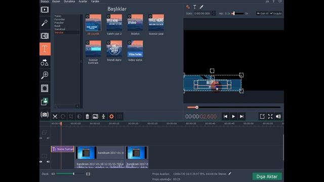
Task: Open the Transition wizard picture icon
Action: (95, 117)
